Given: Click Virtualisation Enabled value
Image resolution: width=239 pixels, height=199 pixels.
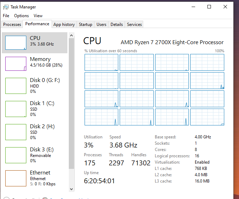Looking at the screenshot, I should 202,162.
